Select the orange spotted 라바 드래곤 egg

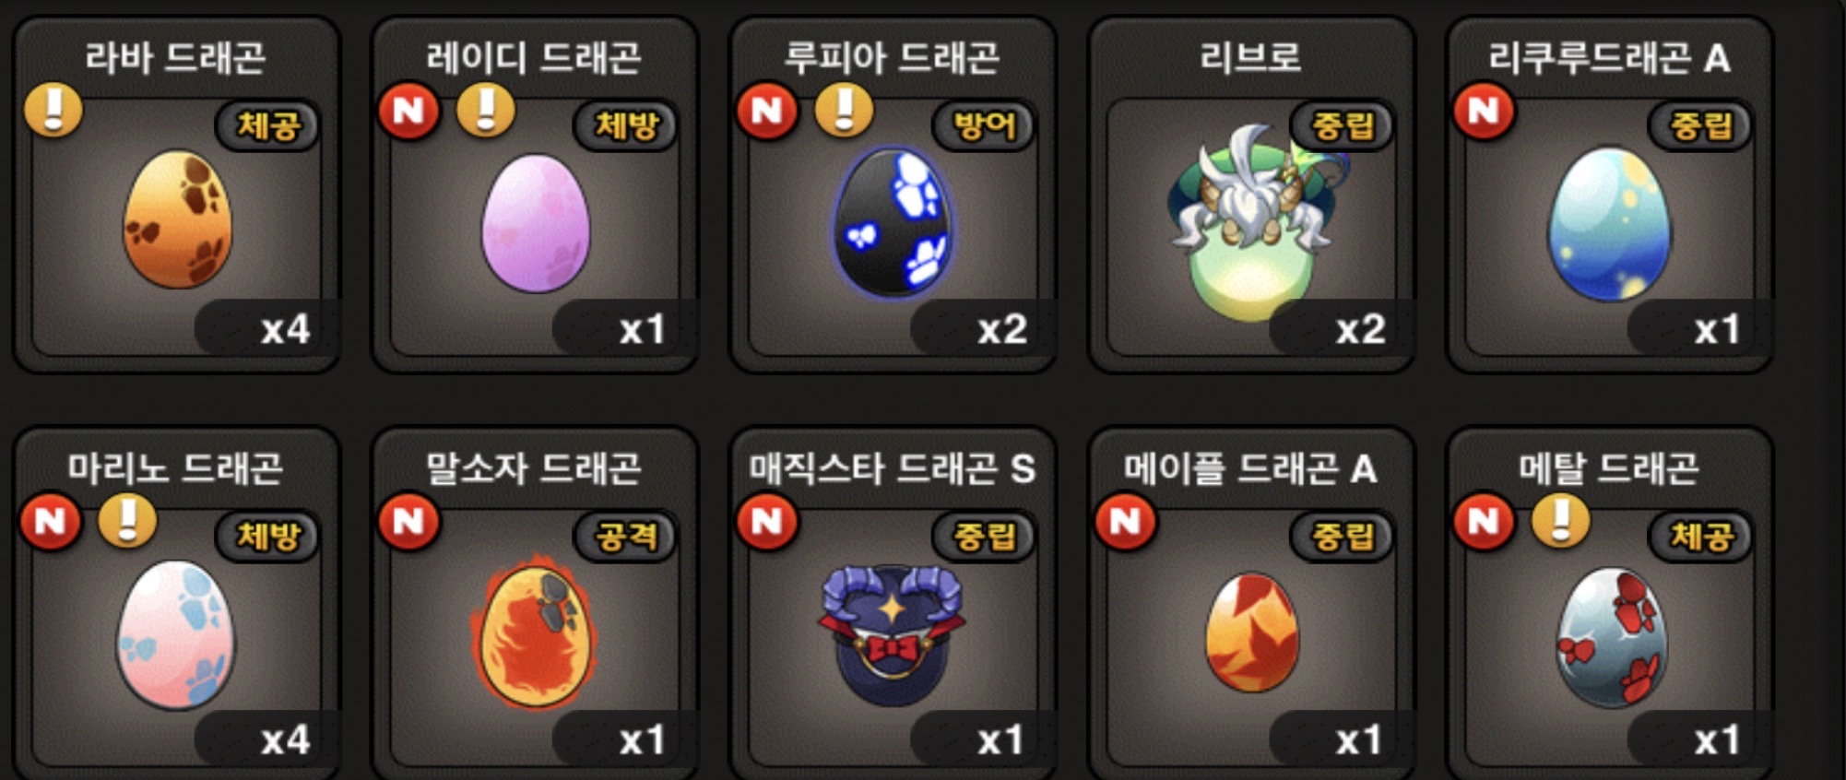point(178,219)
